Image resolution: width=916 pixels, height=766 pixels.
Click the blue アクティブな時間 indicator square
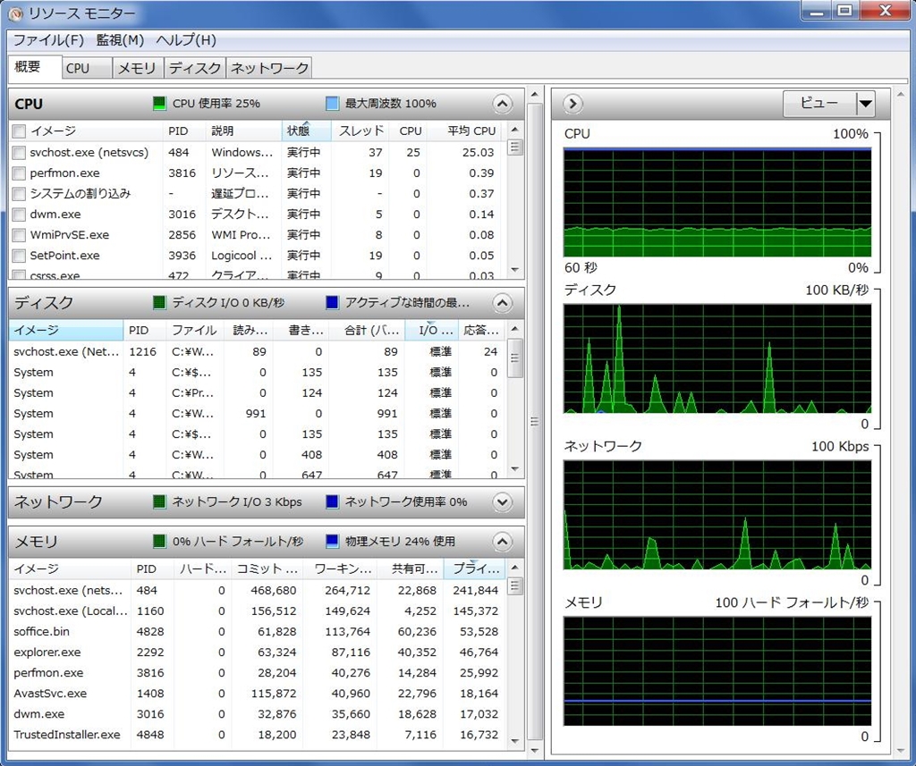pyautogui.click(x=332, y=302)
